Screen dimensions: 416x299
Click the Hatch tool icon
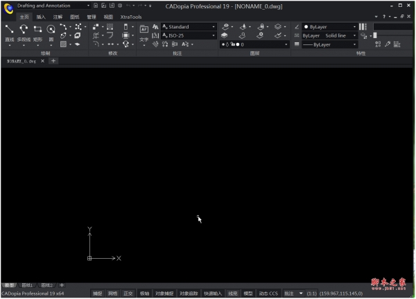[x=63, y=44]
